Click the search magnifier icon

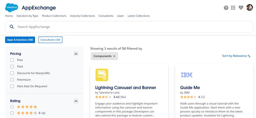click(x=11, y=27)
